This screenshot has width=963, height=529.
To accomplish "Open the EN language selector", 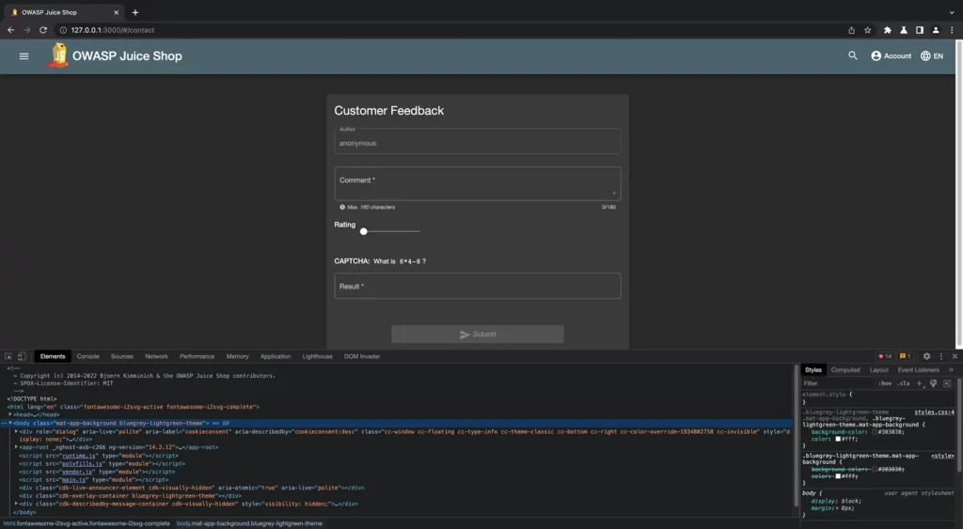I will point(932,55).
